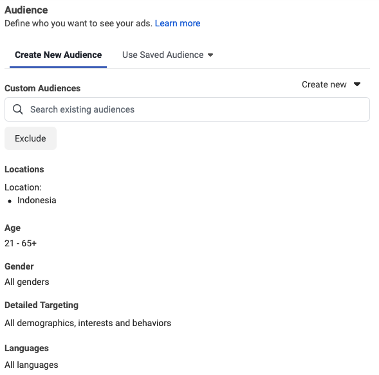Open the Learn more link
The width and height of the screenshot is (379, 375).
click(x=178, y=23)
